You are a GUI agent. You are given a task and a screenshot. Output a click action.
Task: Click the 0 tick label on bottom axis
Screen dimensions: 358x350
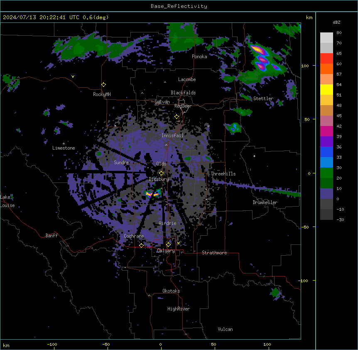[160, 344]
